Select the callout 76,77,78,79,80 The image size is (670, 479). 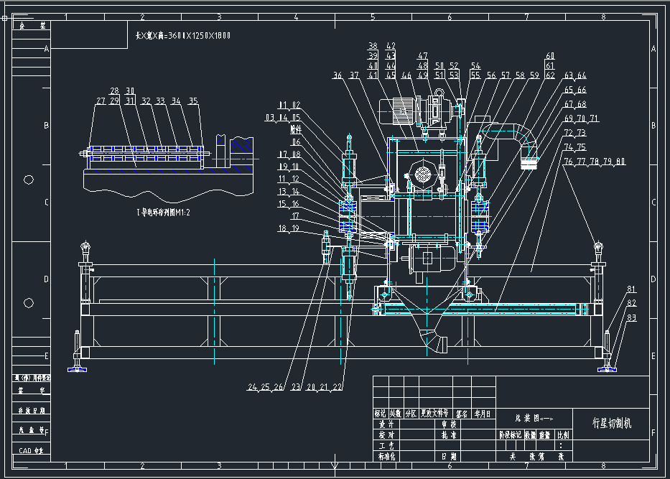coord(595,162)
